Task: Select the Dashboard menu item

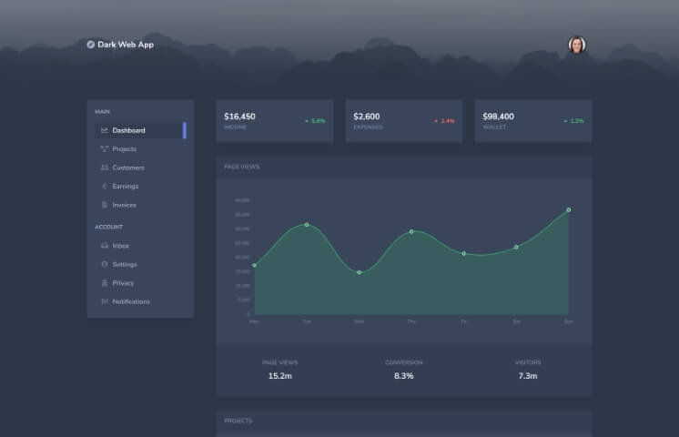Action: coord(141,130)
